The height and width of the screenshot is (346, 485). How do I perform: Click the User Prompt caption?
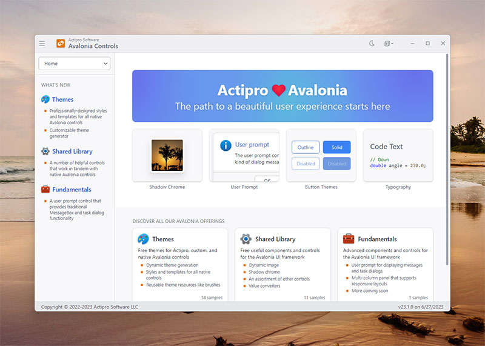click(x=244, y=187)
